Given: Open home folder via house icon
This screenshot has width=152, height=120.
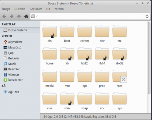Looking at the screenshot, I should pyautogui.click(x=26, y=16).
